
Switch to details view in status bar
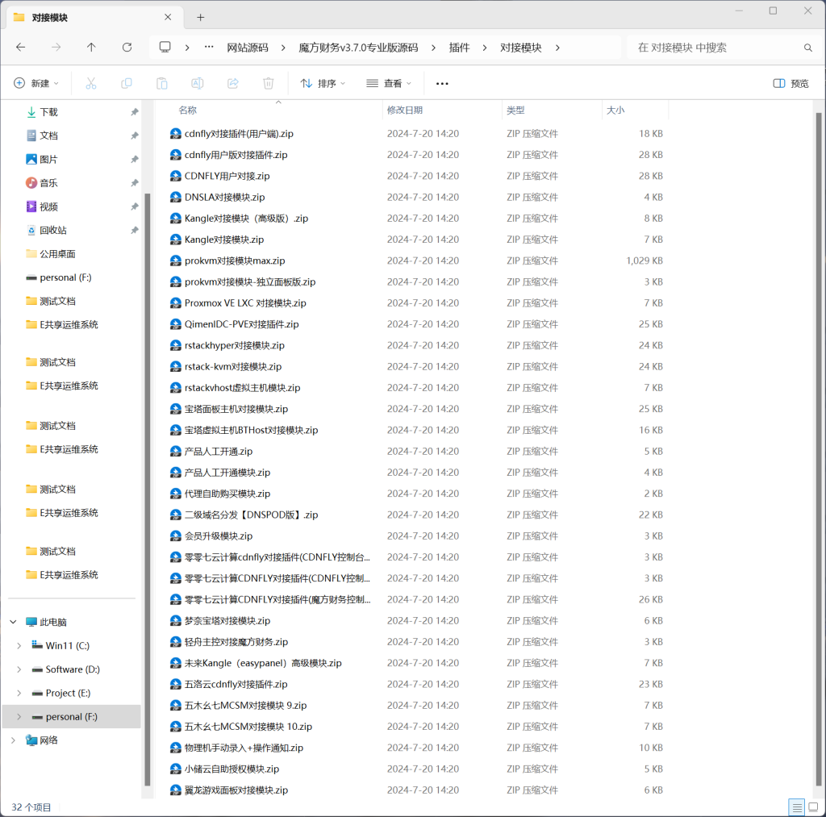[x=797, y=807]
